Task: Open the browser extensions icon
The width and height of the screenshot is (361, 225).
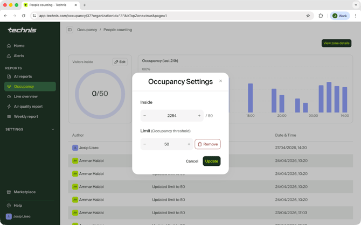Action: [x=321, y=16]
